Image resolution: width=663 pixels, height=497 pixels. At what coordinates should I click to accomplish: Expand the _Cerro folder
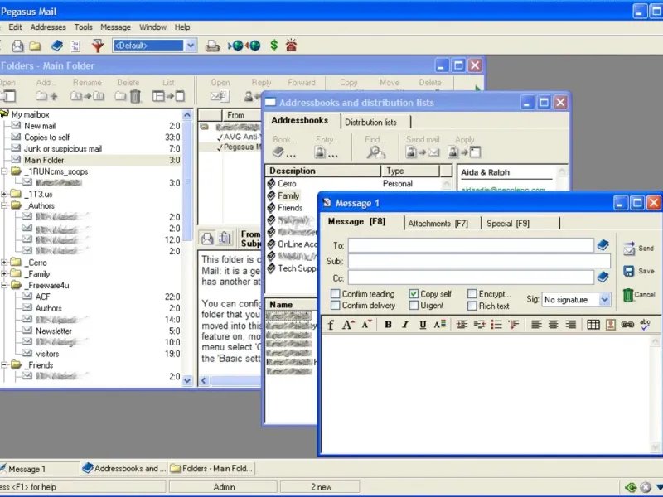pos(4,263)
